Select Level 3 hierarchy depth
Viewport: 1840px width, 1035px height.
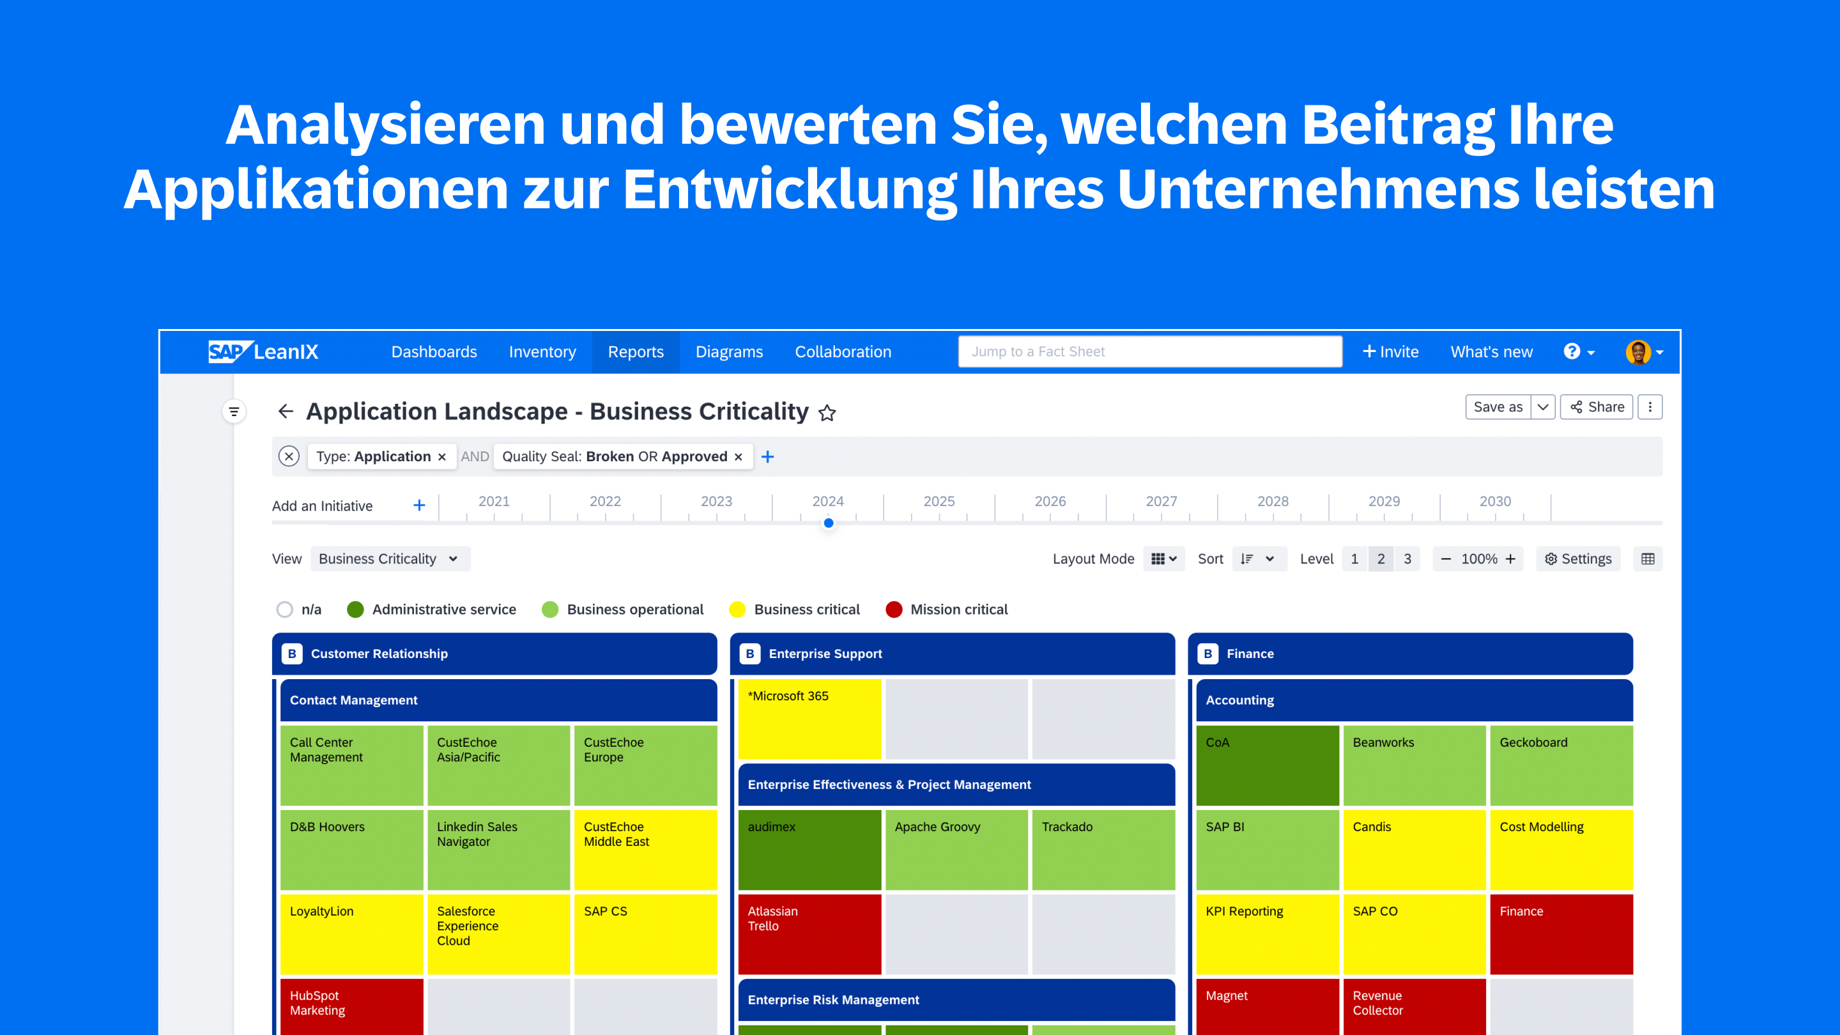click(x=1407, y=558)
